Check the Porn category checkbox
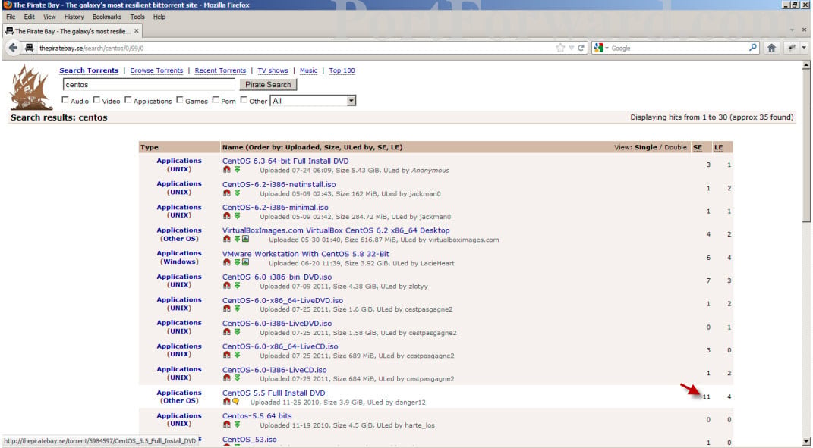The height and width of the screenshot is (448, 813). [x=216, y=100]
